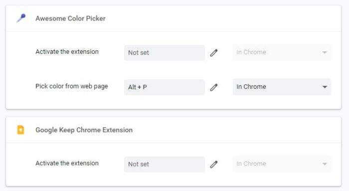349x191 pixels.
Task: Click dropdown arrow on Awesome Color Picker activate row
Action: click(325, 52)
